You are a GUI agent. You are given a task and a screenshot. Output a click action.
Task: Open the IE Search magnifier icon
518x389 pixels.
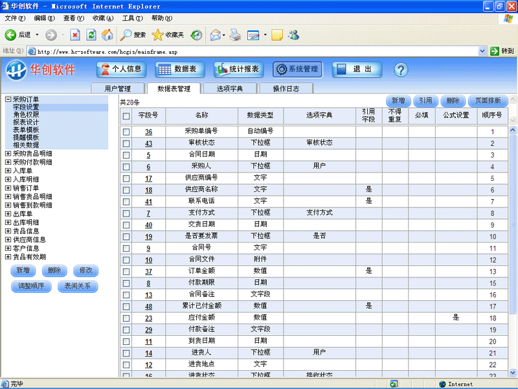[x=126, y=35]
